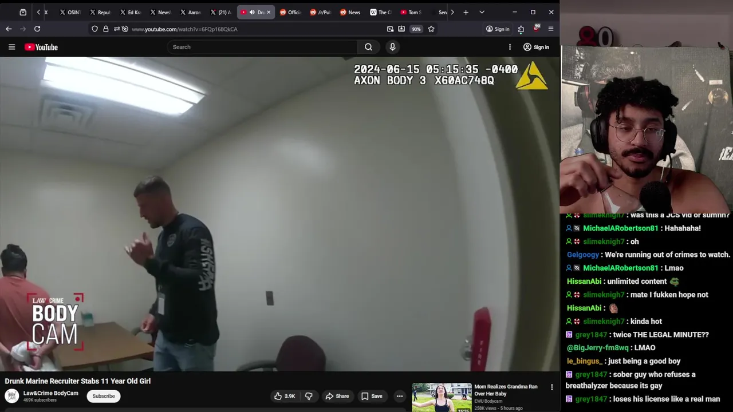
Task: Open the Ed Kra X tab
Action: click(x=130, y=12)
